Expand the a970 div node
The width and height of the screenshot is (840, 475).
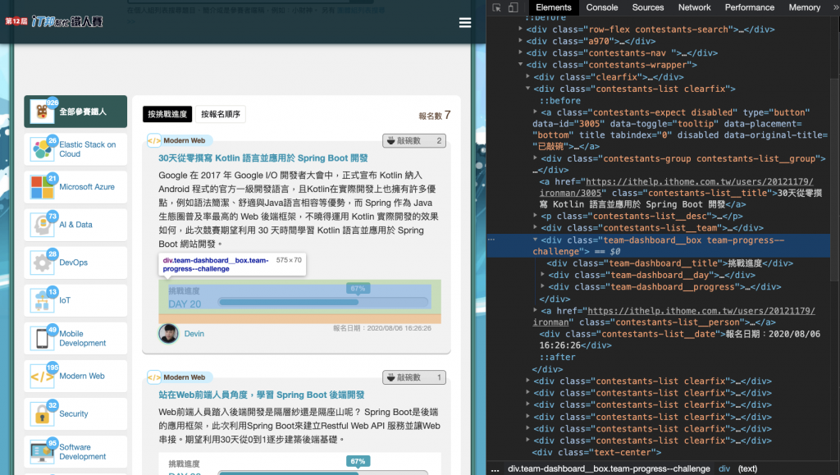(x=520, y=41)
